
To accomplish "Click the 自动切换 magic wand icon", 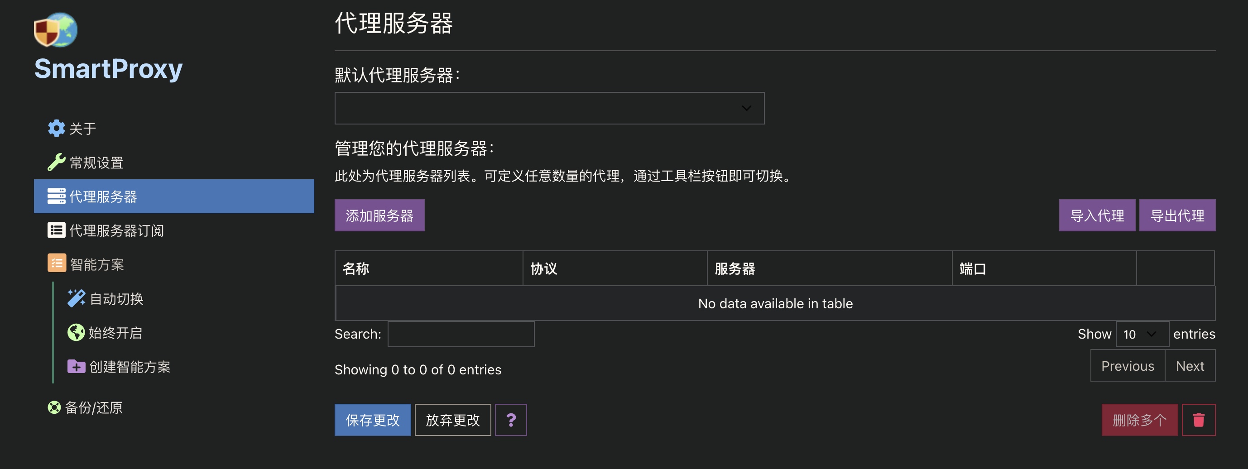I will pos(76,298).
